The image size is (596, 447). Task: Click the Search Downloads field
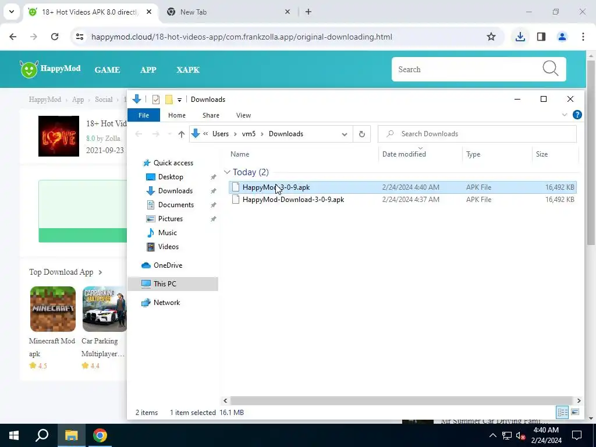pos(477,134)
